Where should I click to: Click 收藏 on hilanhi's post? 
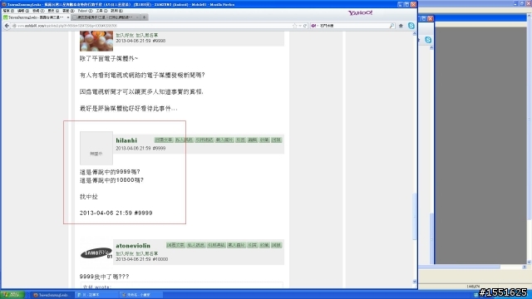pyautogui.click(x=264, y=140)
